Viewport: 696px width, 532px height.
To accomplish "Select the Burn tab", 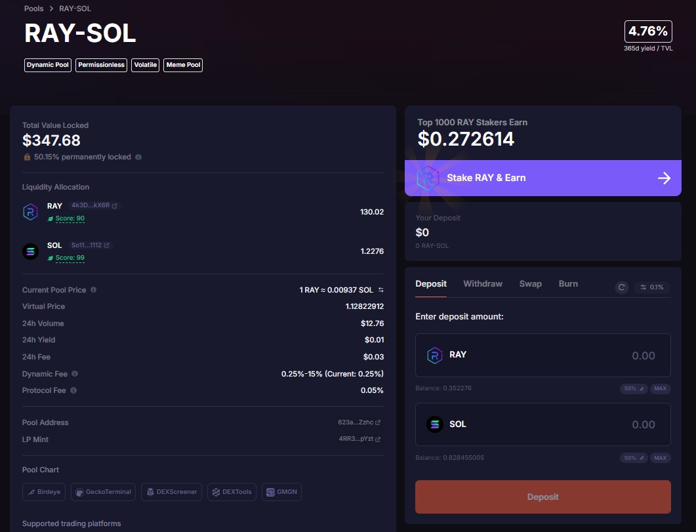I will [x=567, y=283].
